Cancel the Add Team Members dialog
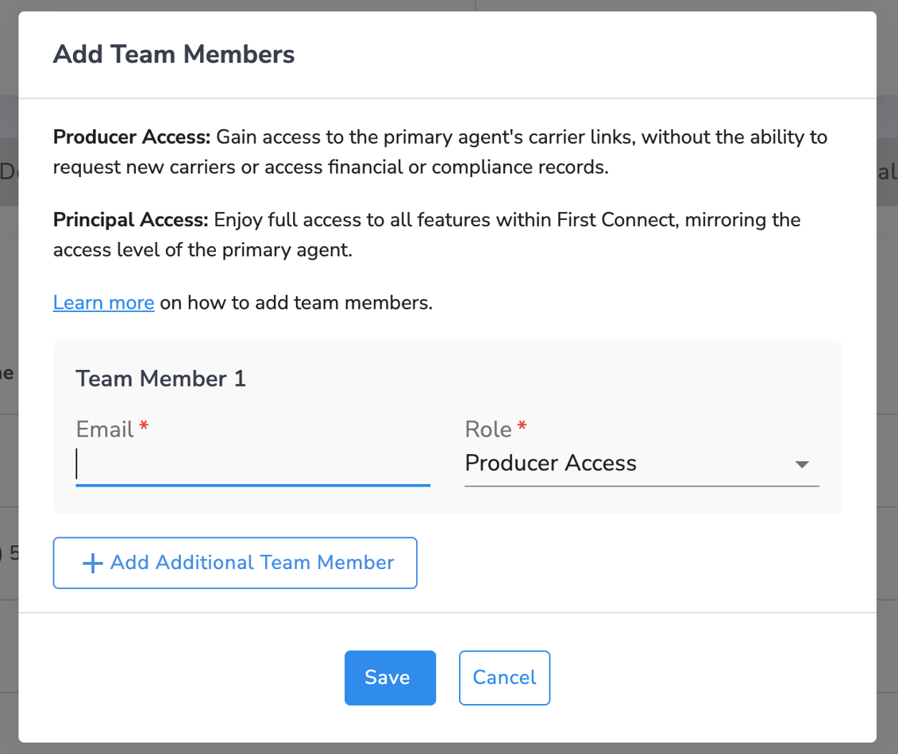This screenshot has height=754, width=898. coord(504,677)
